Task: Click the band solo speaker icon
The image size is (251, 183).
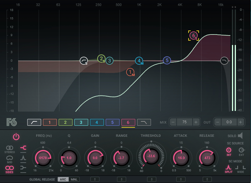Action: [x=240, y=136]
